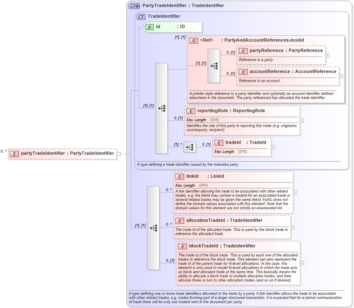Image resolution: width=354 pixels, height=308 pixels.
Task: Select the small sequence compositor before tradeId
Action: coord(190,147)
